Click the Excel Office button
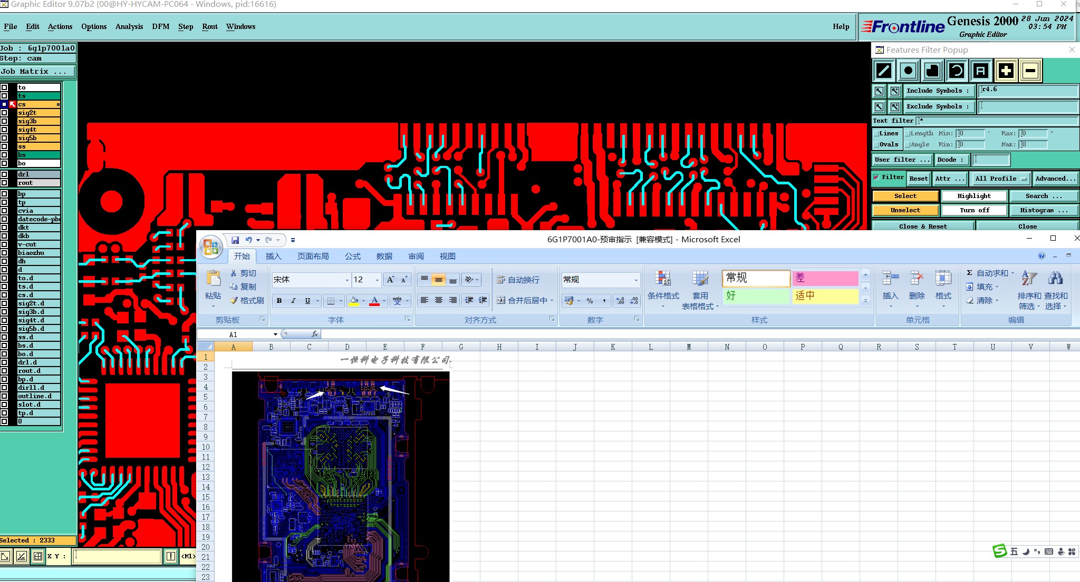Image resolution: width=1080 pixels, height=582 pixels. (211, 247)
